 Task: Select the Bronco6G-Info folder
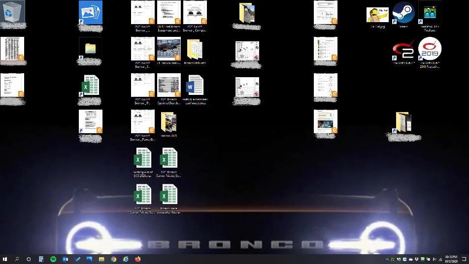click(x=195, y=50)
